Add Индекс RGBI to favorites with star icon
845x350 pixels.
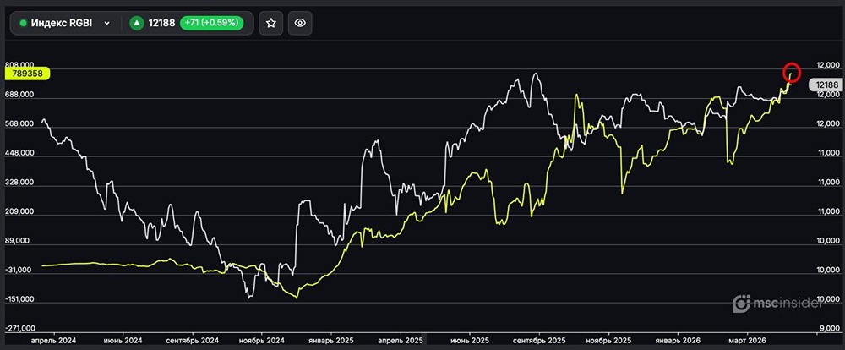(x=271, y=24)
